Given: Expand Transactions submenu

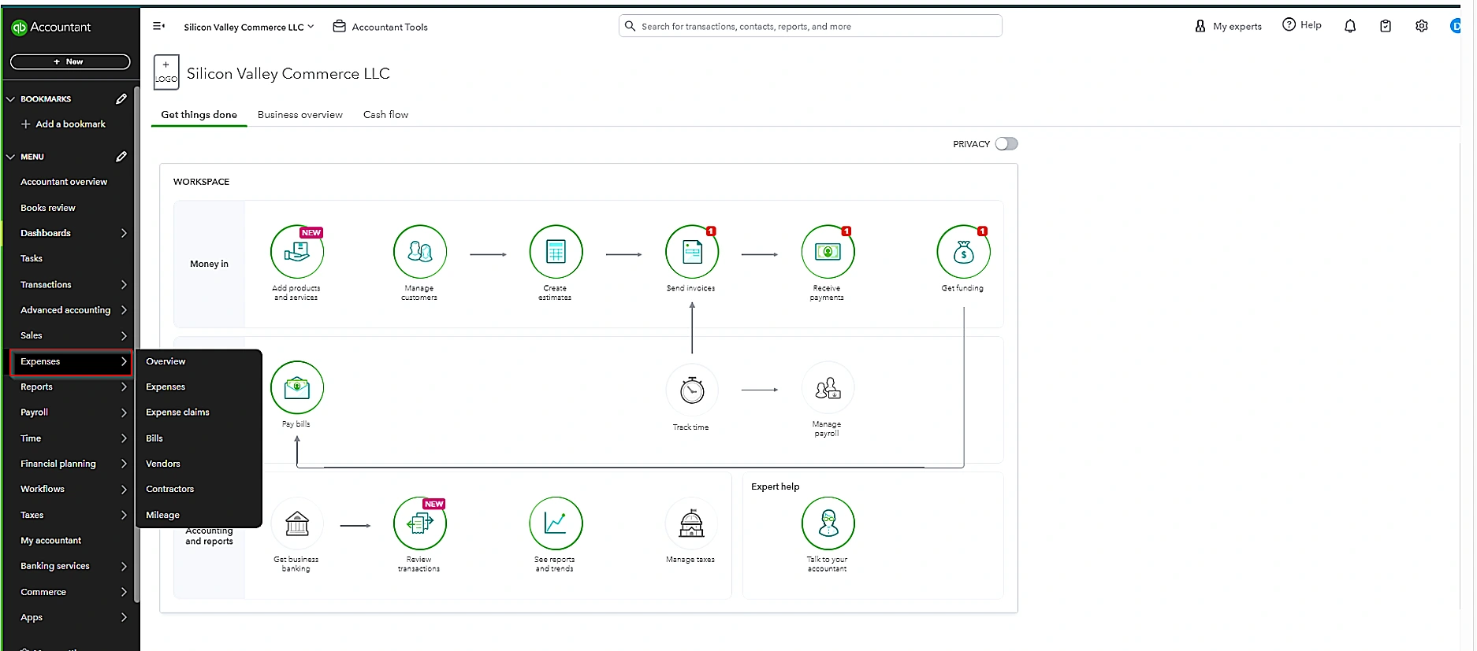Looking at the screenshot, I should (124, 285).
